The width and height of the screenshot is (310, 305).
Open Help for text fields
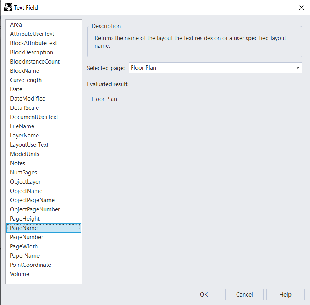point(285,295)
